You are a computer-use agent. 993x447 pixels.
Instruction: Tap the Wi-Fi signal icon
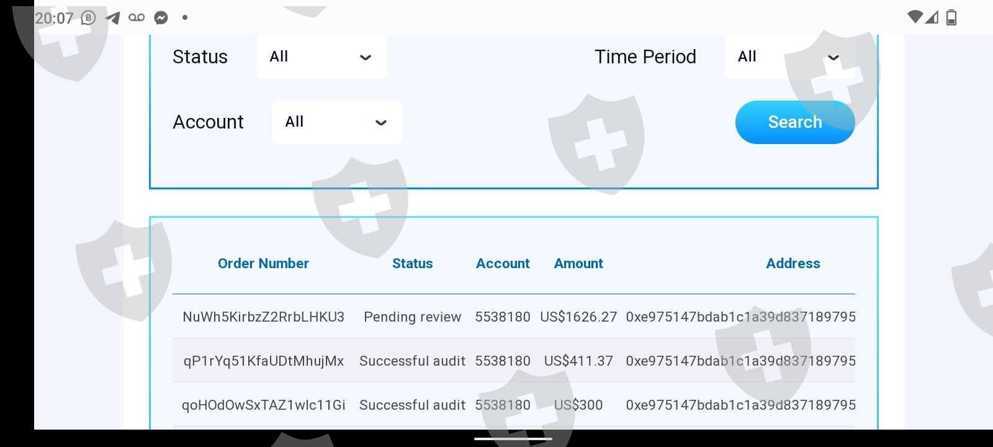(914, 17)
